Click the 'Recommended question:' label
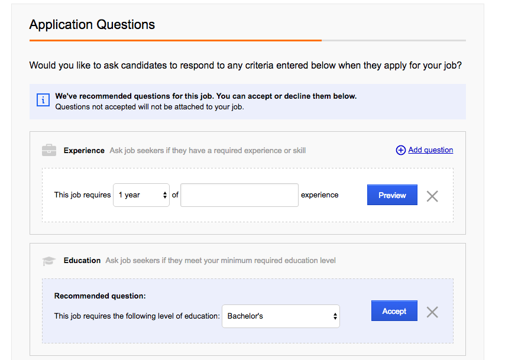The image size is (518, 360). tap(100, 296)
